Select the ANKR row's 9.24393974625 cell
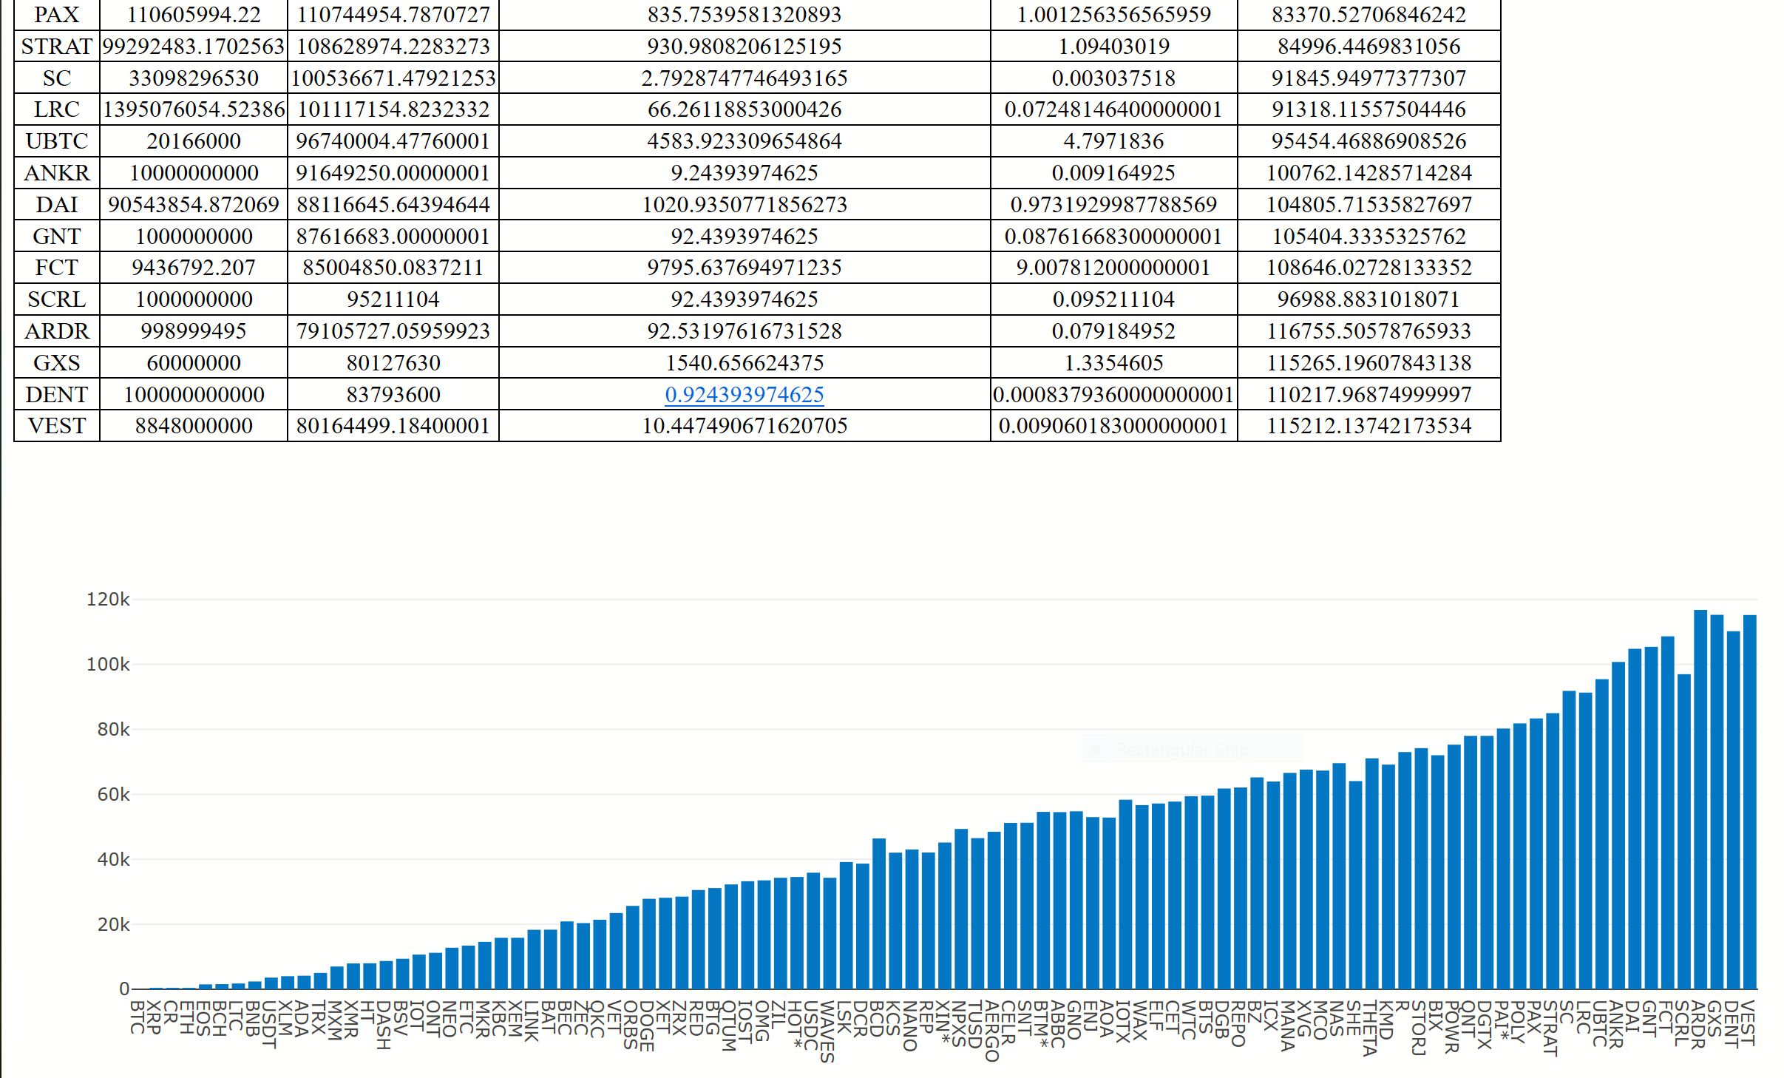This screenshot has height=1078, width=1784. click(745, 173)
